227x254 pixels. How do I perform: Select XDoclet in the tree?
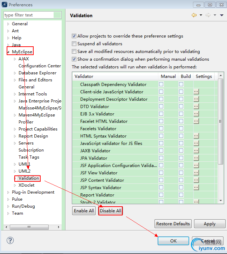[26, 185]
